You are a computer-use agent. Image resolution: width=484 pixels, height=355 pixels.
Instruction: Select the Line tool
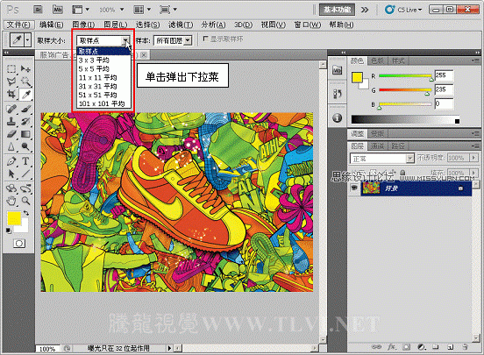pos(25,174)
